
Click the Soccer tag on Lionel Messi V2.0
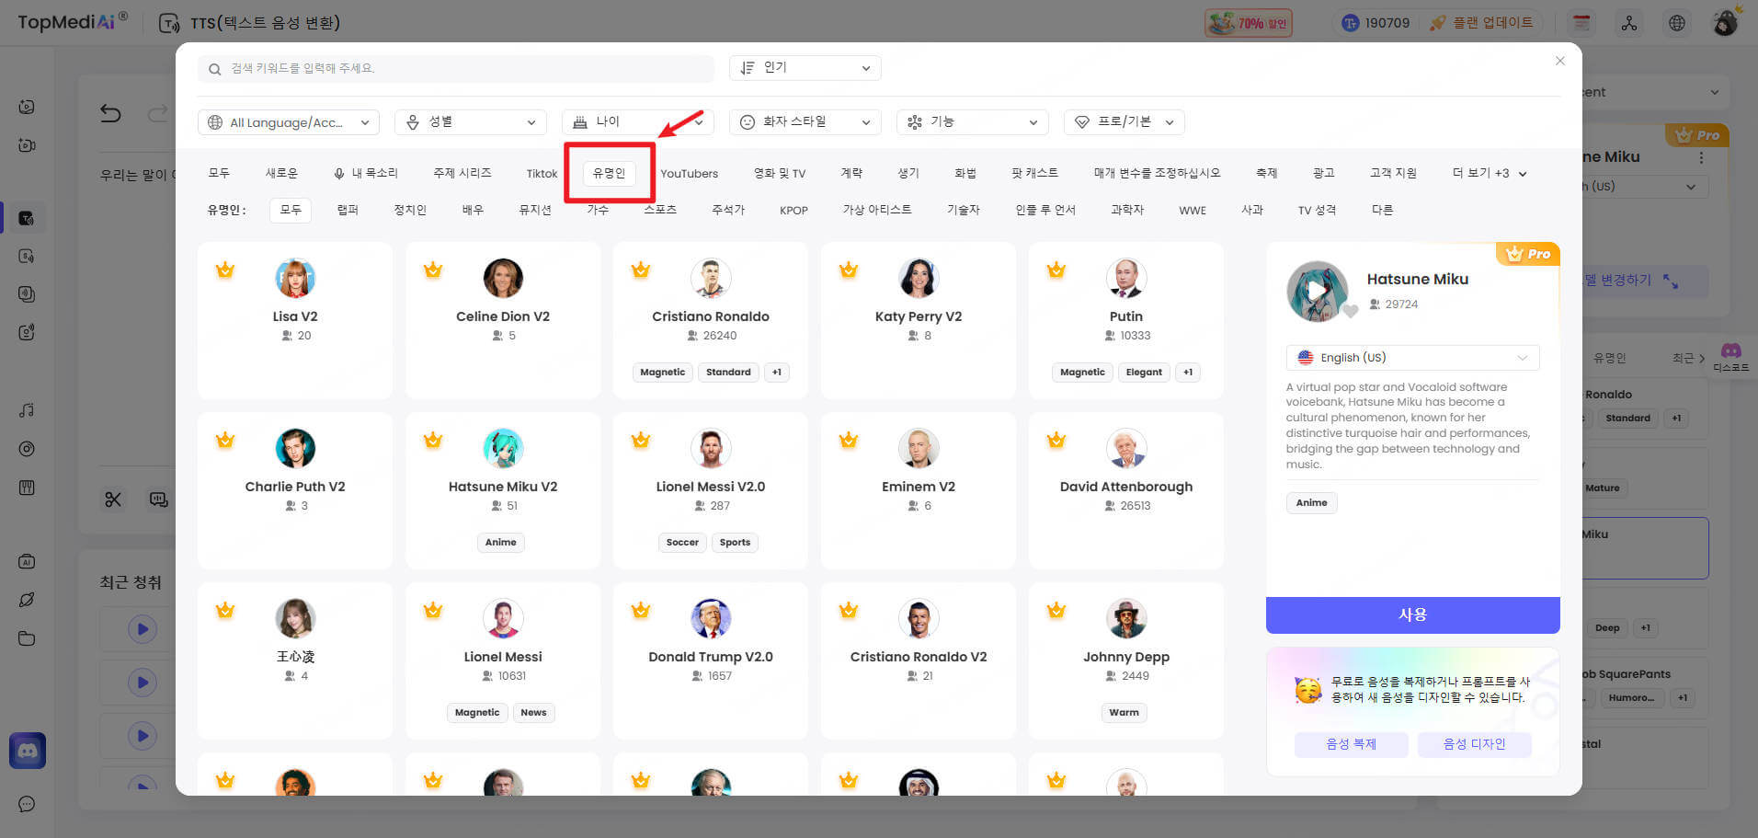click(682, 542)
